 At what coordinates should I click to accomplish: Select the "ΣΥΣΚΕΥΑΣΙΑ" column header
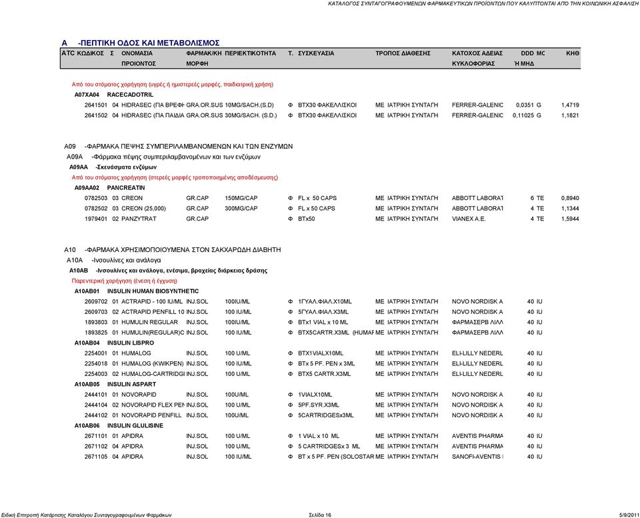(x=316, y=53)
